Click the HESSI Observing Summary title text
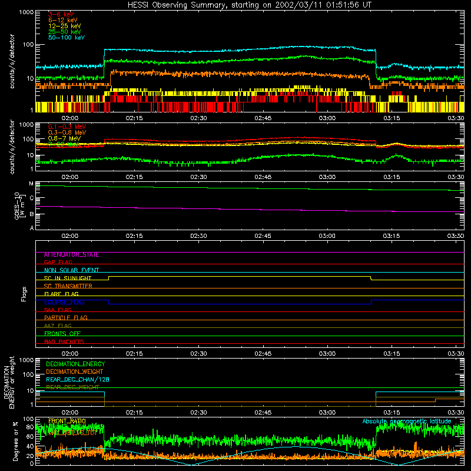This screenshot has width=471, height=471. (x=249, y=5)
